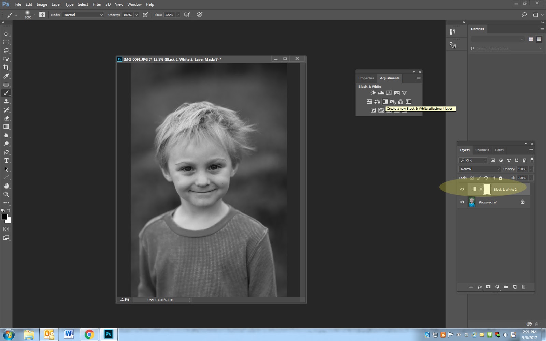Viewport: 546px width, 341px height.
Task: Open the Zoom tool
Action: coord(6,194)
